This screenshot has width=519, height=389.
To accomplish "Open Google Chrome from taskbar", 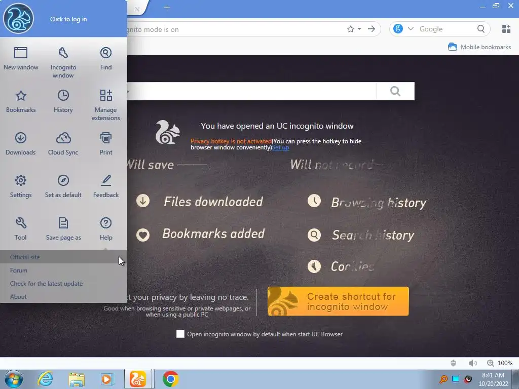I will [170, 379].
